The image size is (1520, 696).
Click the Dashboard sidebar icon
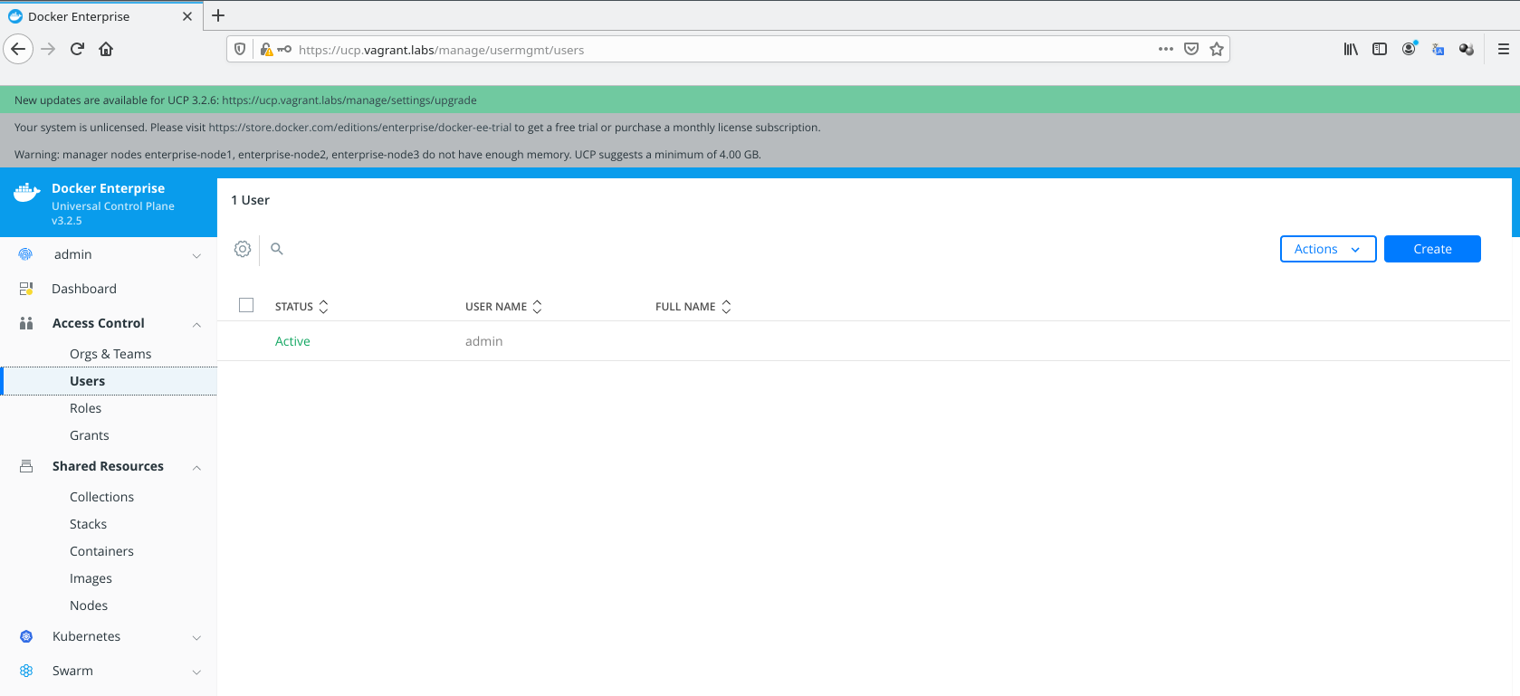pos(26,289)
